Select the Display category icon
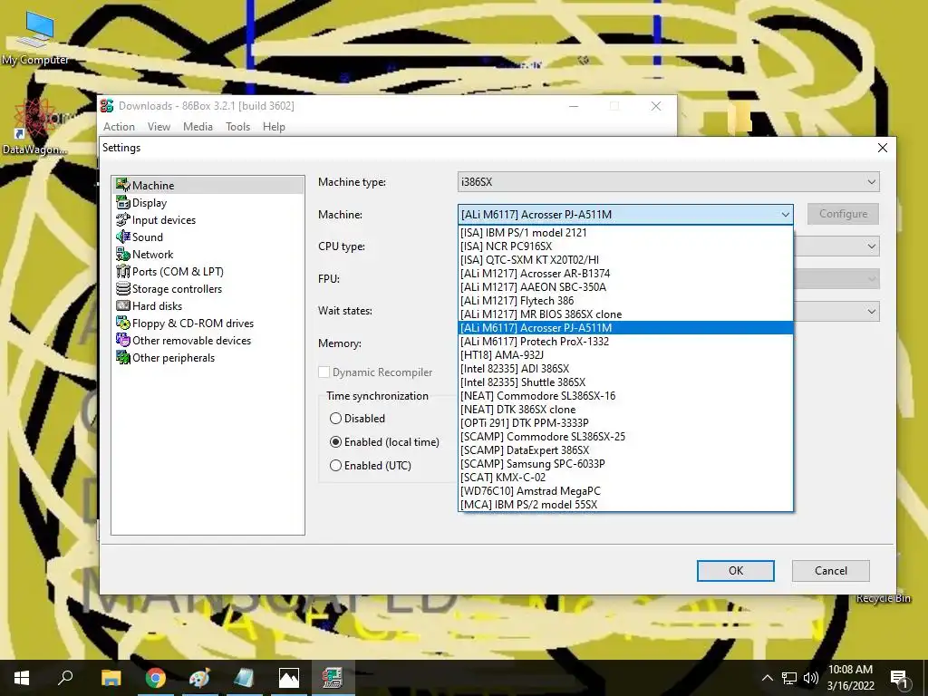 (x=123, y=202)
